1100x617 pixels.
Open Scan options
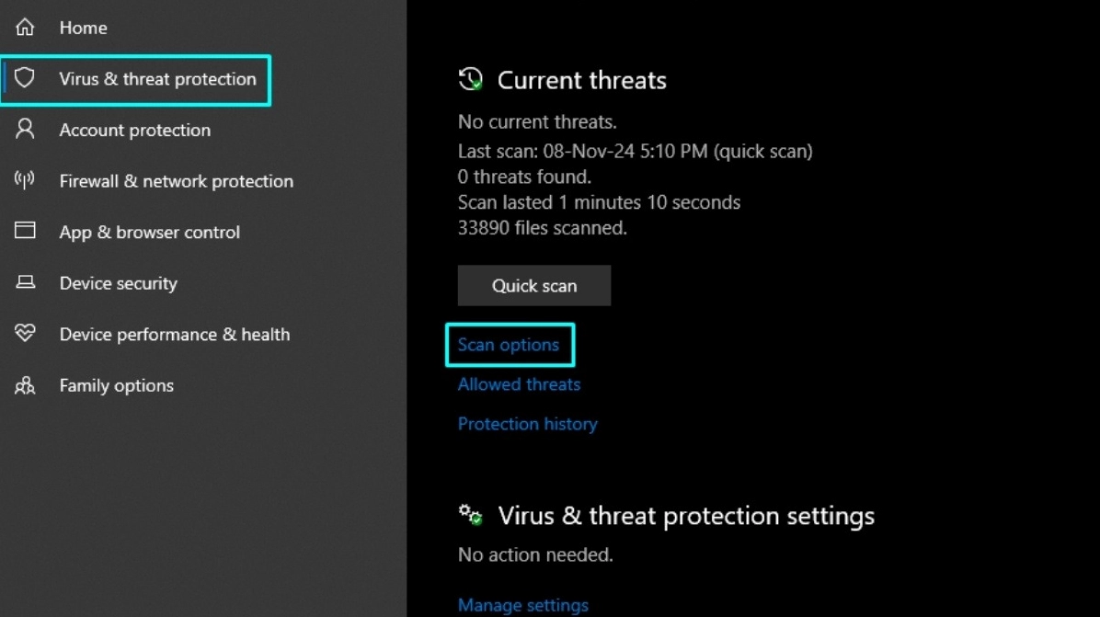509,345
